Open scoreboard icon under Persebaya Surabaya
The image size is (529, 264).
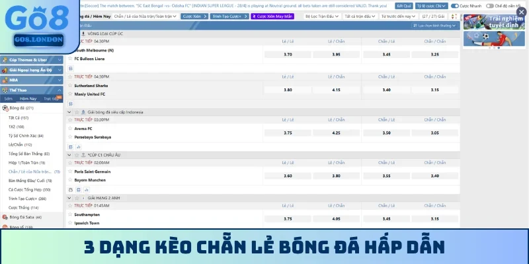coord(71,147)
